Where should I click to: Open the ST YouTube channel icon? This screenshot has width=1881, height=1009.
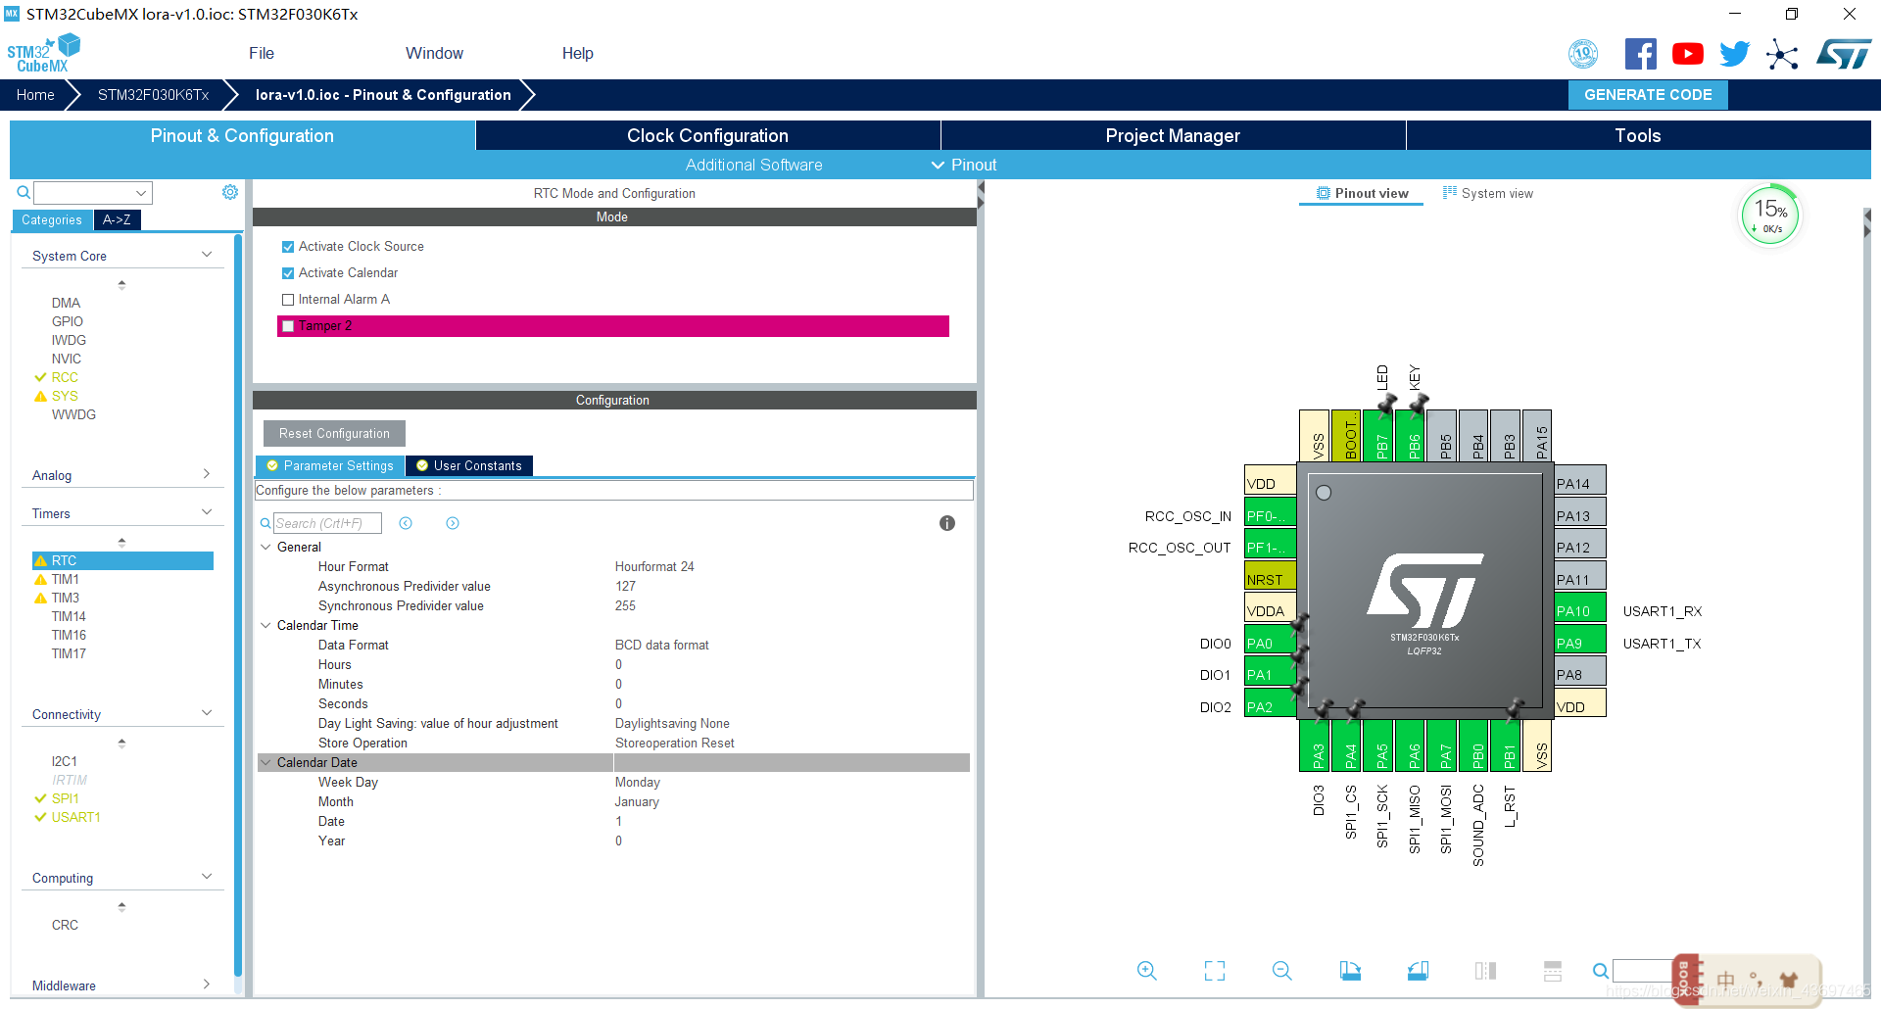[1687, 54]
